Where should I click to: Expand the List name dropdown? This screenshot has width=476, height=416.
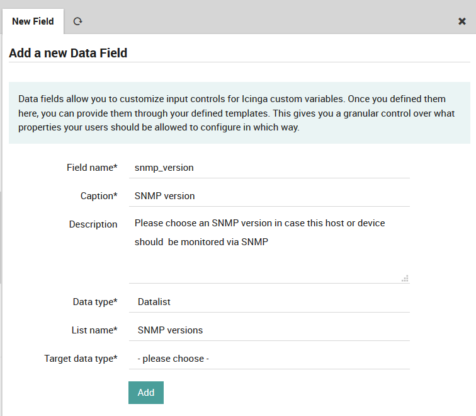tap(269, 330)
